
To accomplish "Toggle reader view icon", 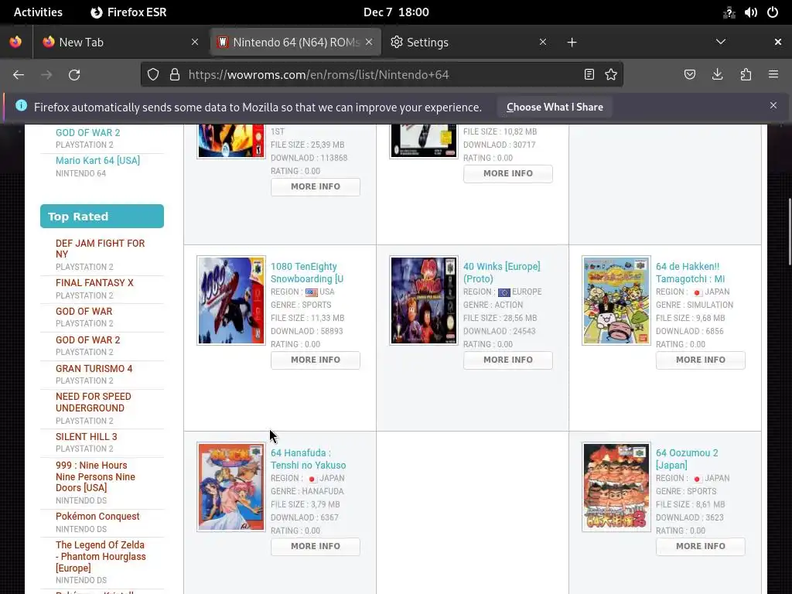I will click(x=589, y=75).
